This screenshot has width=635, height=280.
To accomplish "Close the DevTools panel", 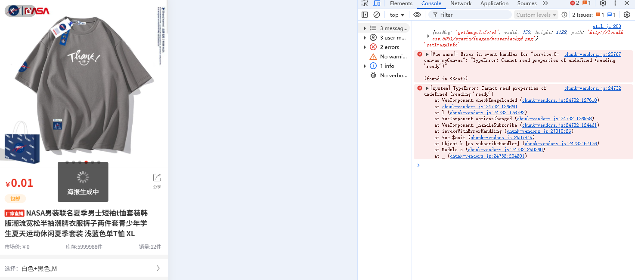I will pos(627,3).
